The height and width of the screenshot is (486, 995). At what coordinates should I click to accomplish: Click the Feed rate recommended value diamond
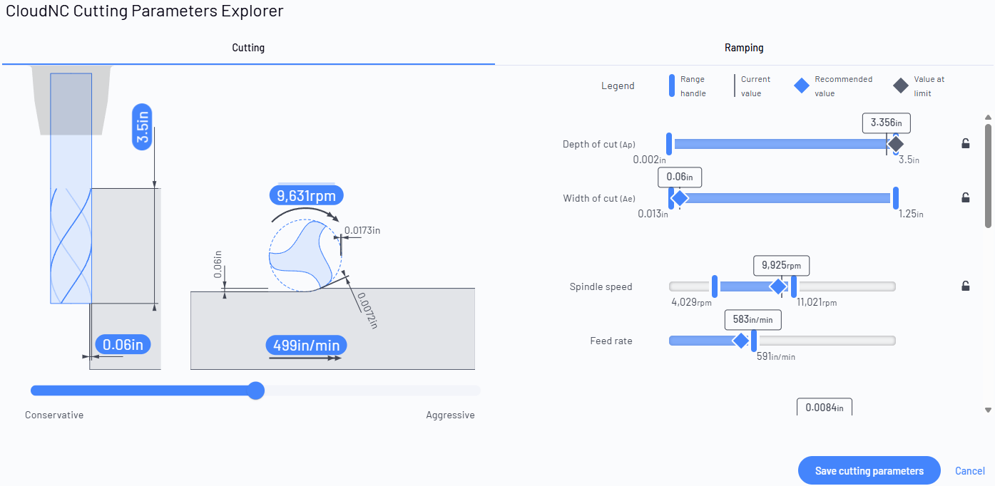(x=741, y=341)
